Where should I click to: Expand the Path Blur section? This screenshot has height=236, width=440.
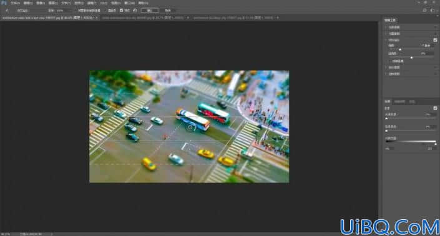point(386,67)
